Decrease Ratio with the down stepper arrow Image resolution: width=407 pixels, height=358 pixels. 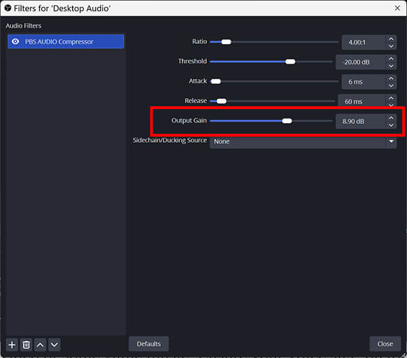click(391, 46)
